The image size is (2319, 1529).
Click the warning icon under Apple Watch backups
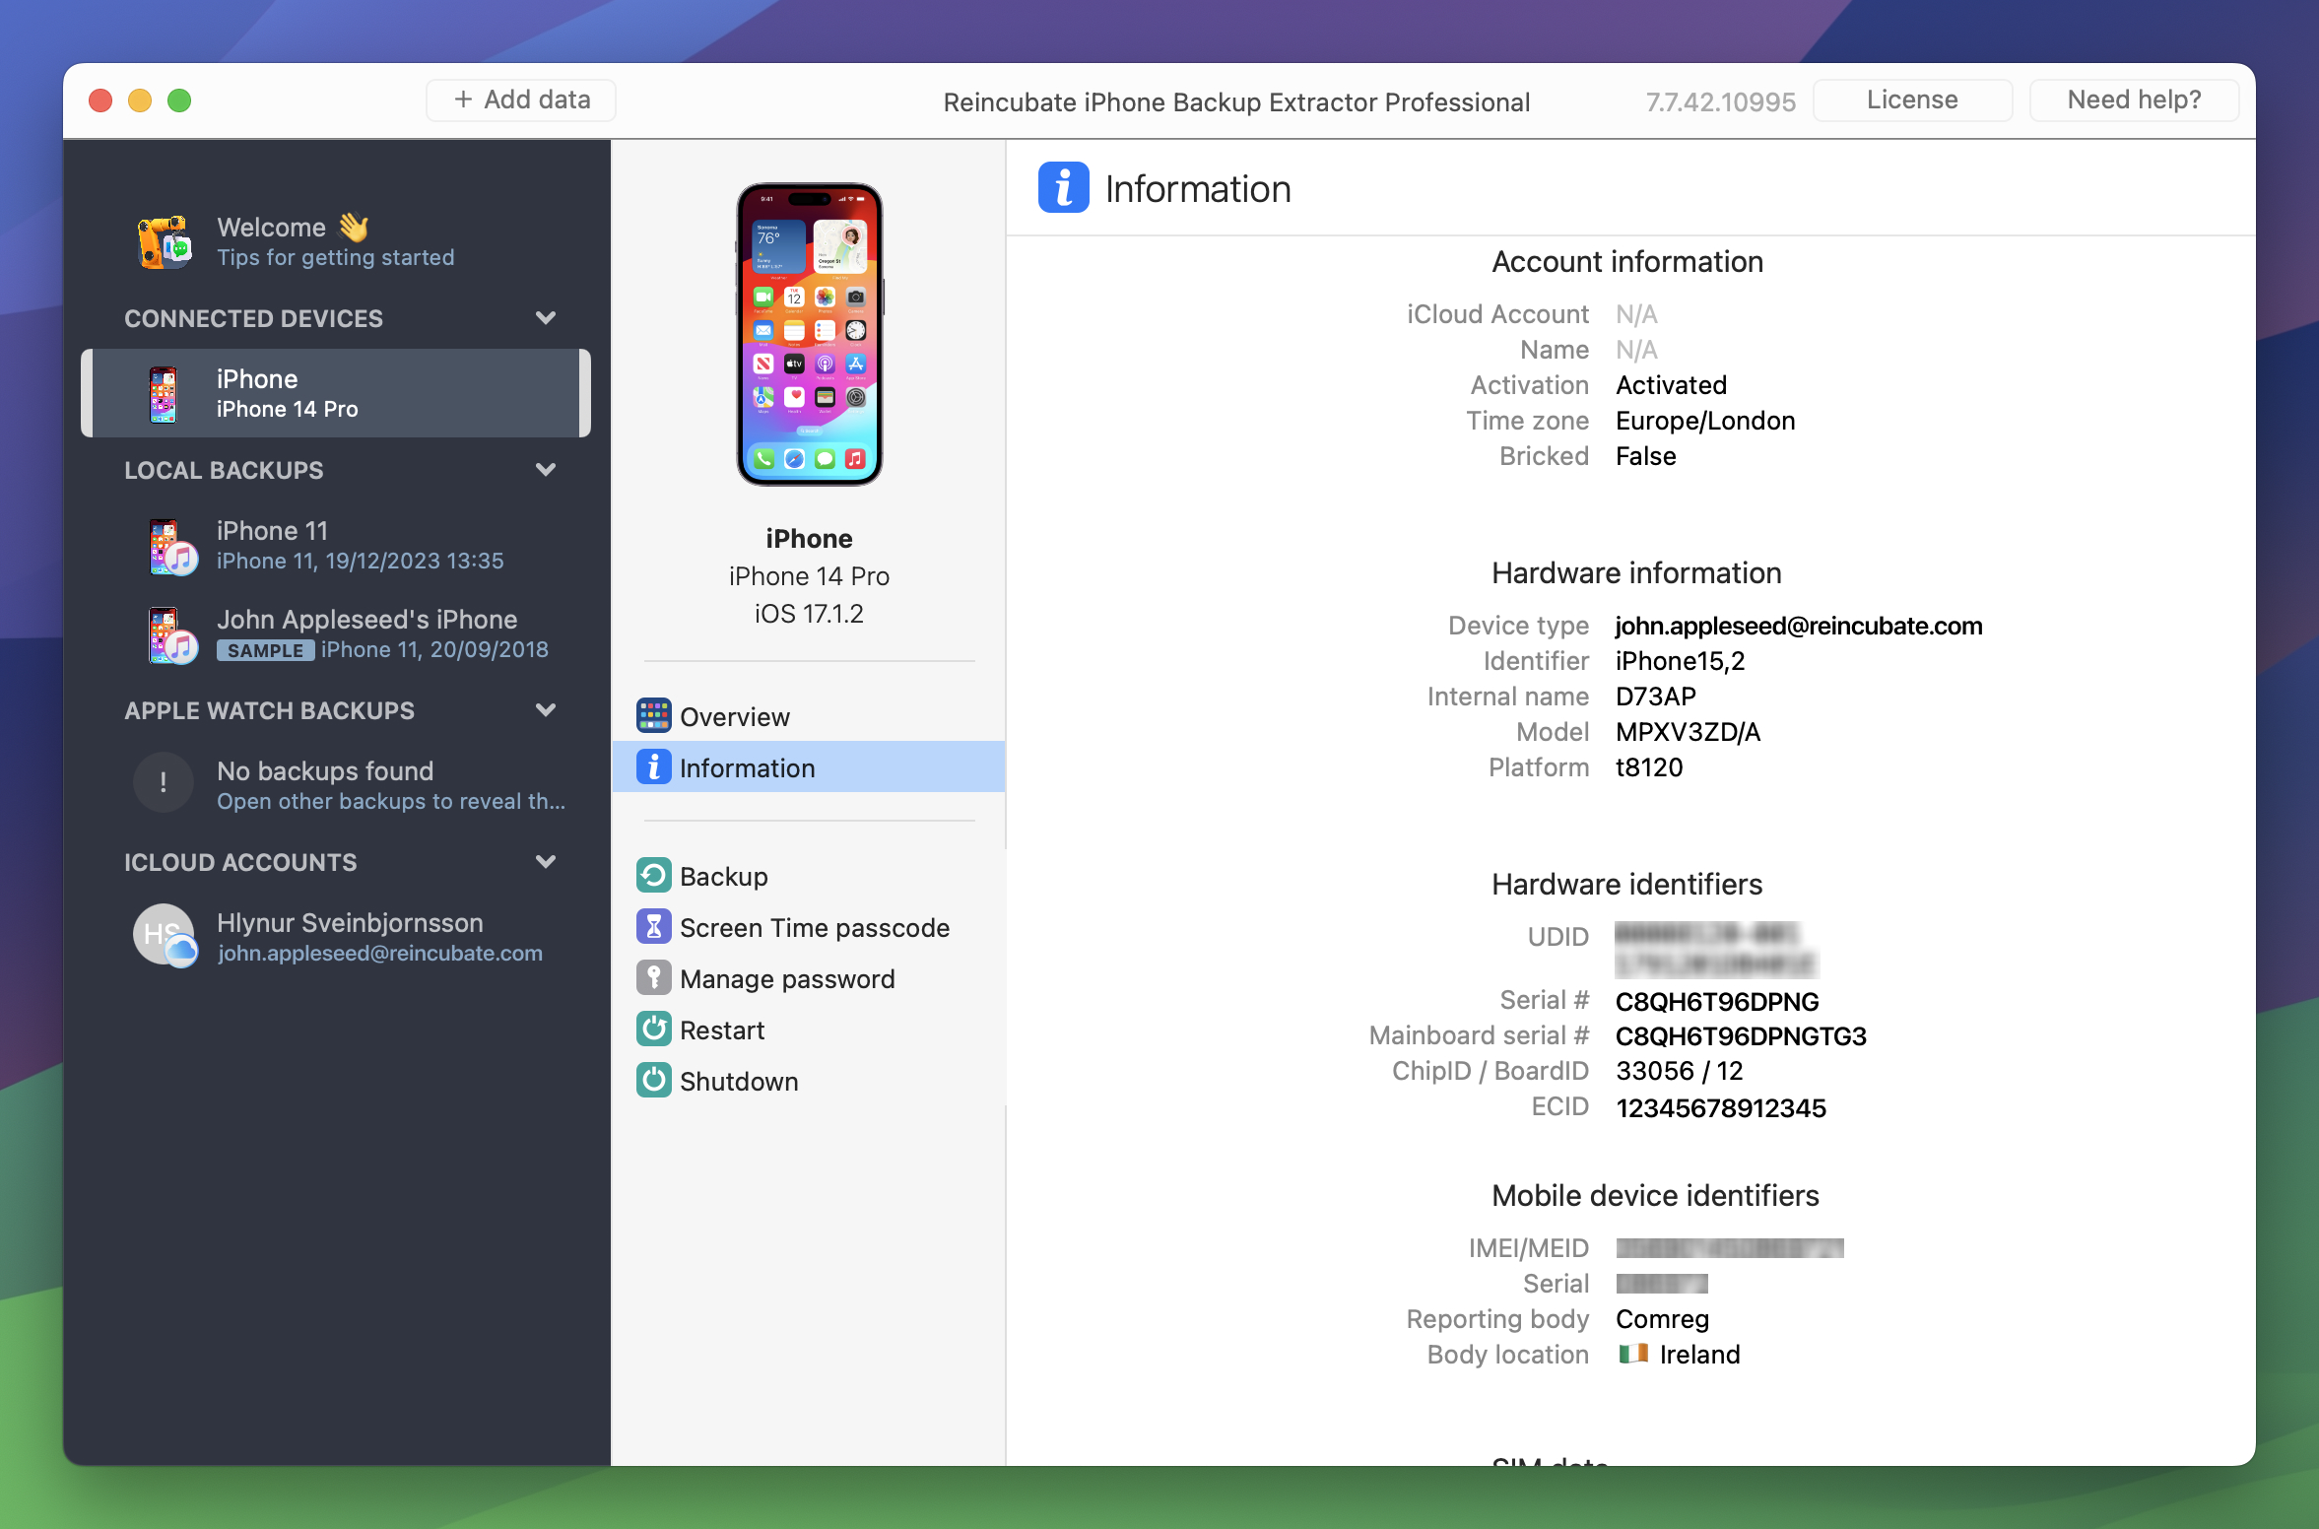pos(163,782)
